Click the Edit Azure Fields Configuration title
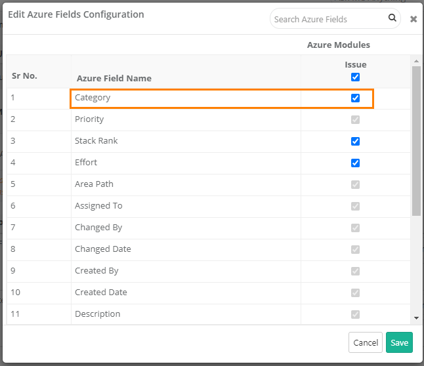The height and width of the screenshot is (366, 424). tap(76, 14)
